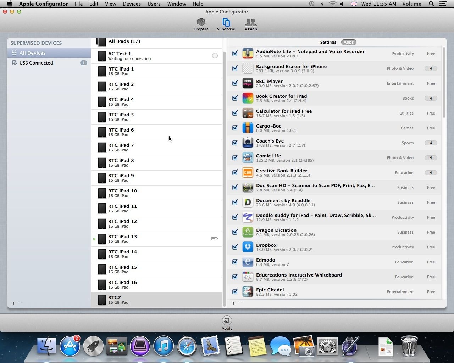The image size is (454, 363).
Task: Open the Prepare section
Action: point(201,24)
